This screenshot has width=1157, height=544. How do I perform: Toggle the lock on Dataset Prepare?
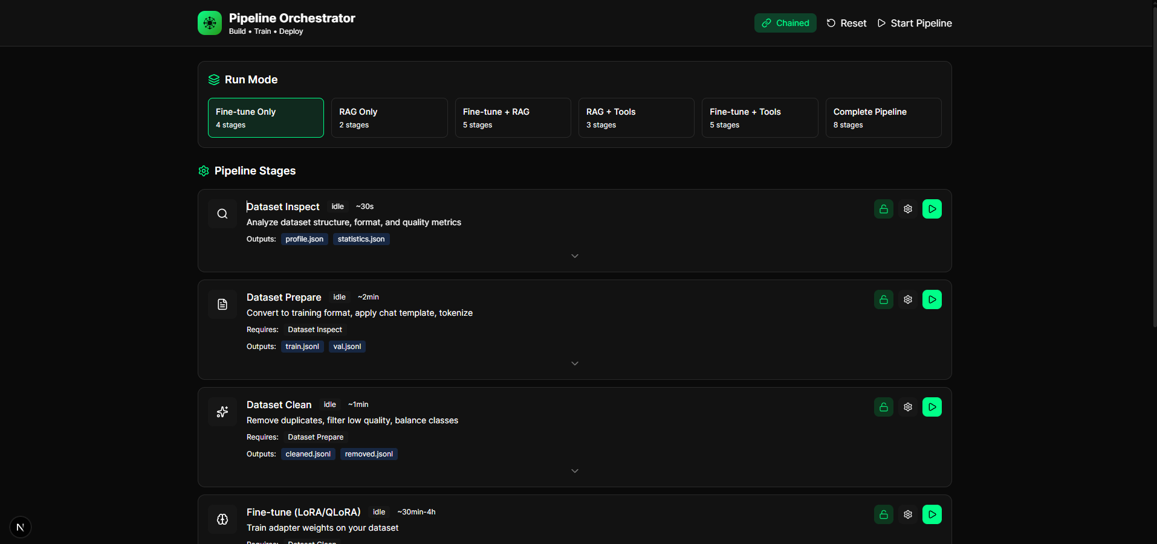click(883, 299)
